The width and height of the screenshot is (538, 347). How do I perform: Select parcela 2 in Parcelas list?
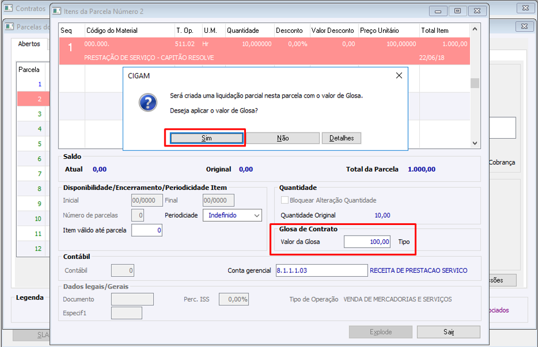click(x=33, y=99)
